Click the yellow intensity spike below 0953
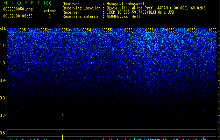 tap(63, 137)
